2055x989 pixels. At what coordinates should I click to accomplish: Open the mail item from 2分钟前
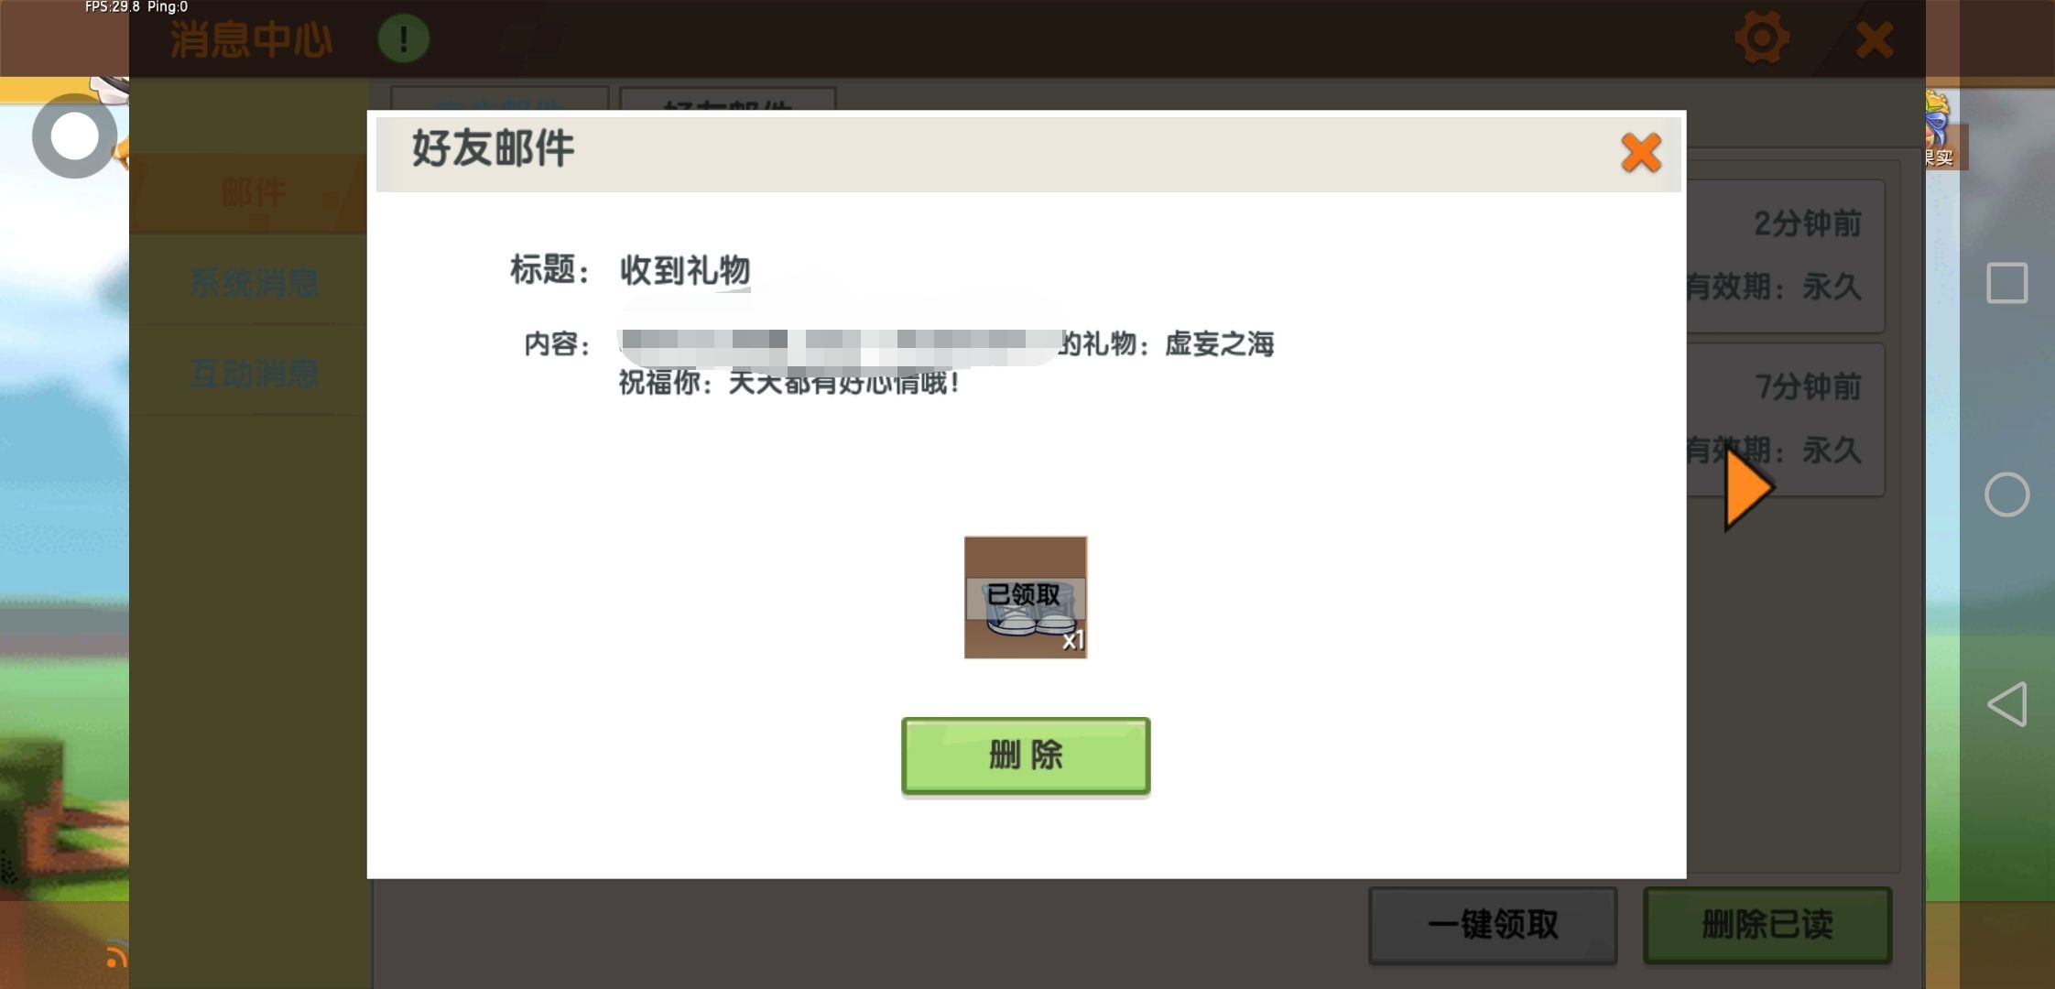coord(1784,255)
